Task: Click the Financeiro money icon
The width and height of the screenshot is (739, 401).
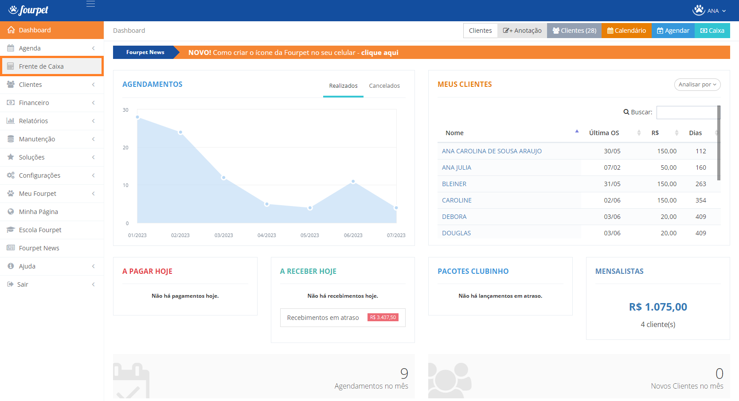Action: coord(11,103)
